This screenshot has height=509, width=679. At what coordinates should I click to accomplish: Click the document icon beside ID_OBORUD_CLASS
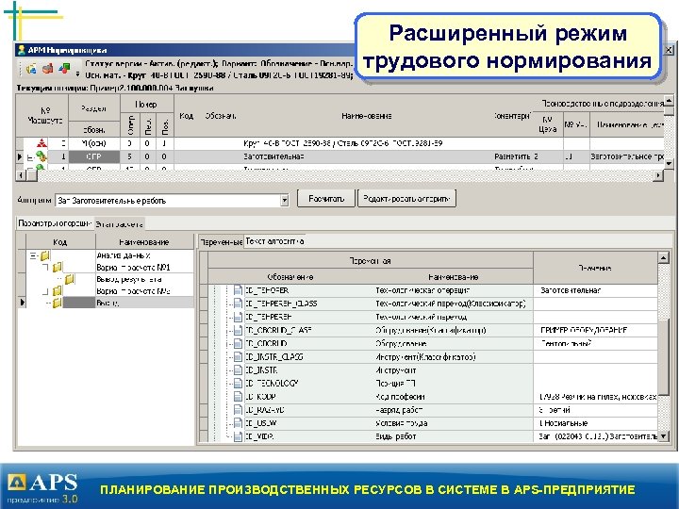click(238, 330)
